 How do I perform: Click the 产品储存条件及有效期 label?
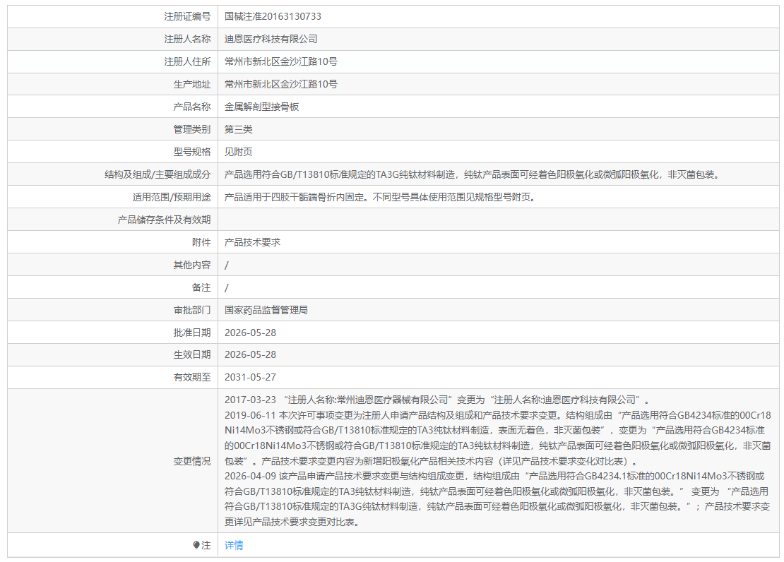[164, 220]
